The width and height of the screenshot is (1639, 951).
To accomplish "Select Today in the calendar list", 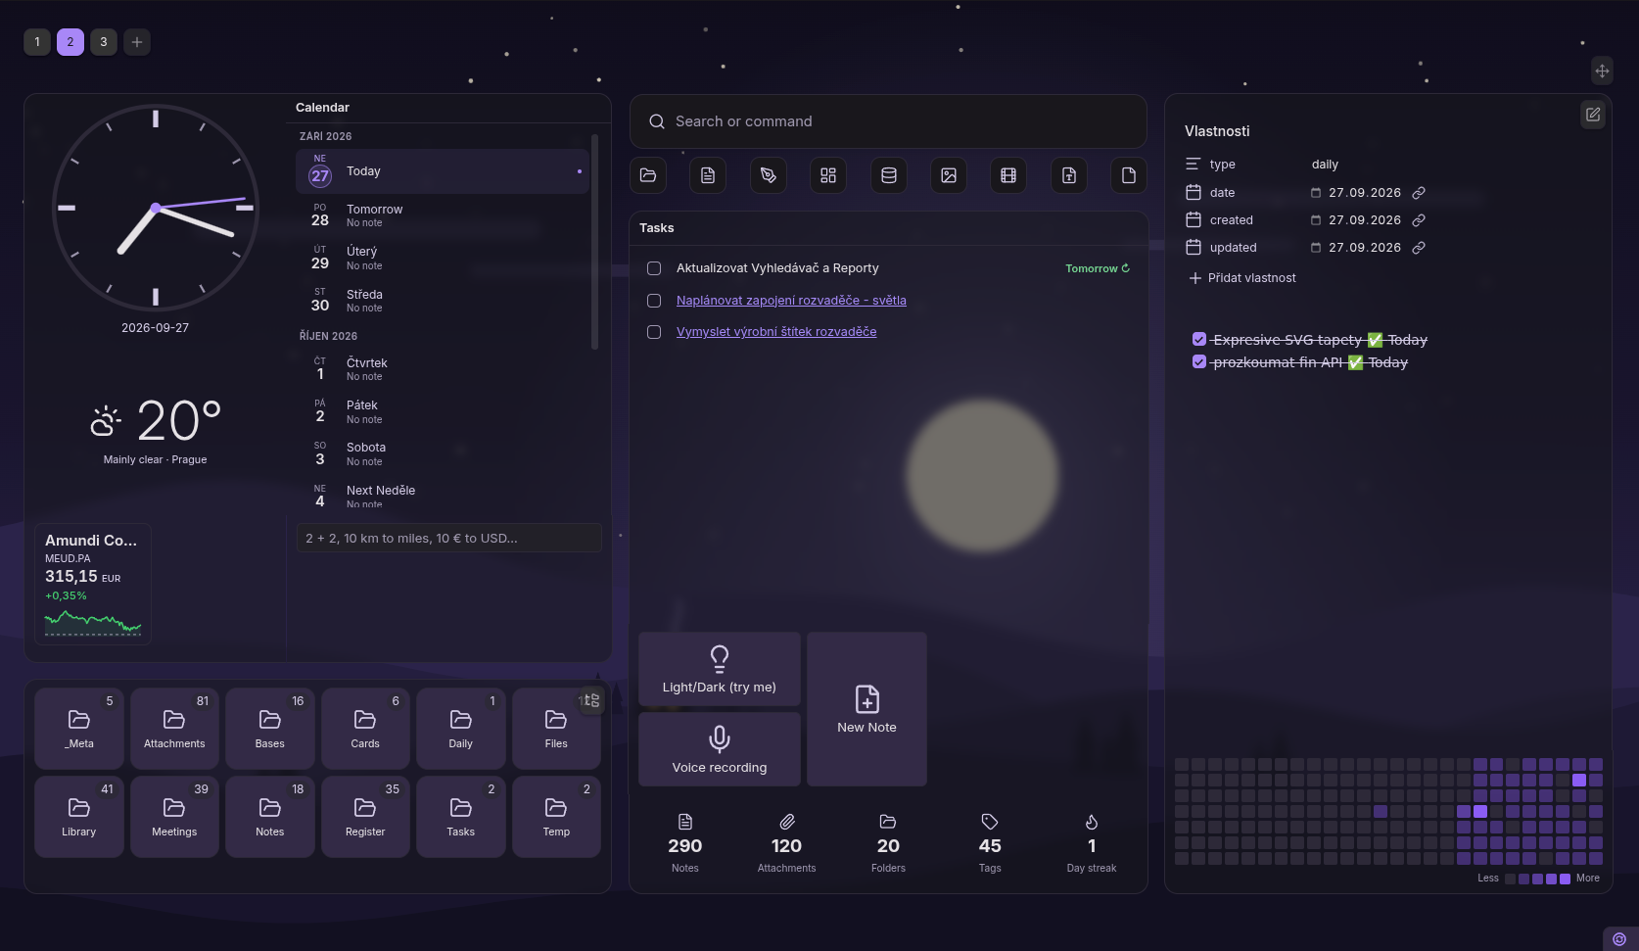I will (443, 171).
